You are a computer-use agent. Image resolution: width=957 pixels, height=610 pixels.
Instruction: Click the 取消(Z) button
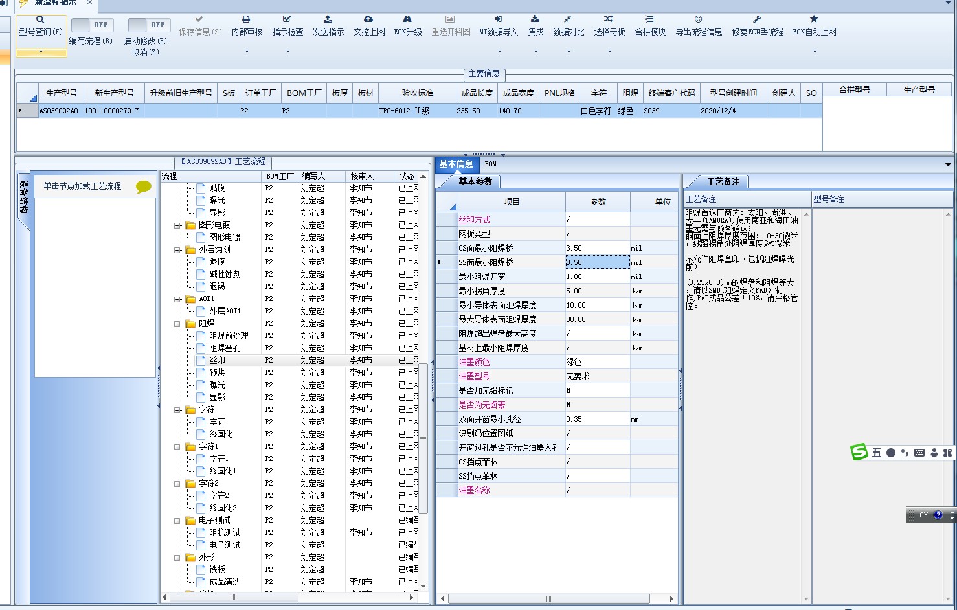pyautogui.click(x=145, y=52)
